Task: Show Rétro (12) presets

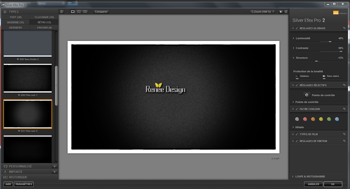Action: click(x=44, y=22)
